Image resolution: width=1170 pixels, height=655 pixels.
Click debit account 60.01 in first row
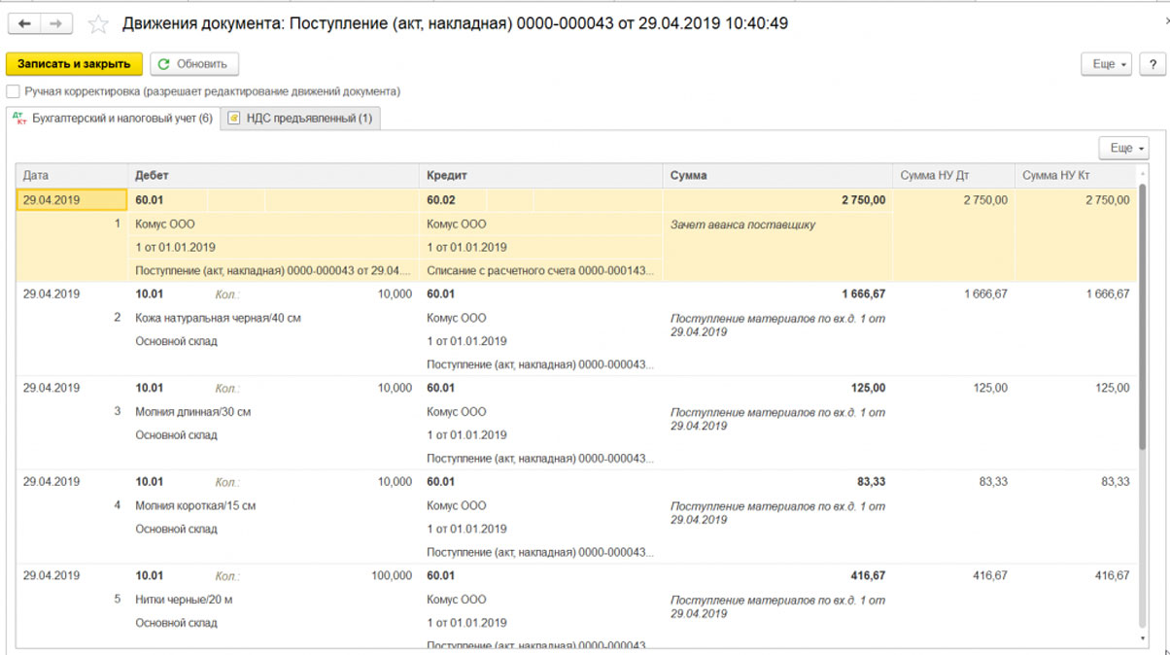click(x=150, y=200)
